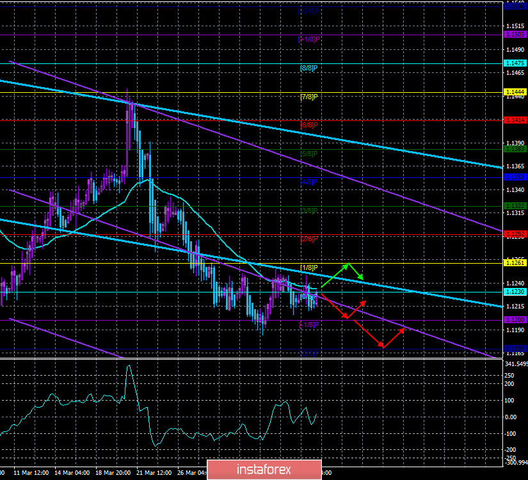
Task: Click the 1.1292 red price tag
Action: [515, 234]
